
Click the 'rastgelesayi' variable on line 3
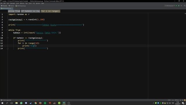coord(15,20)
